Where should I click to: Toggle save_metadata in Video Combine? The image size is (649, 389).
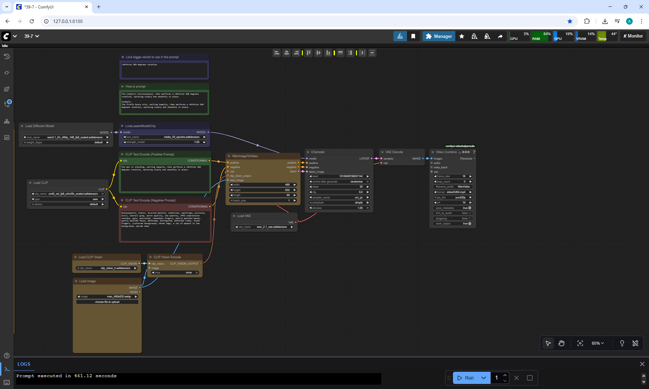click(470, 208)
